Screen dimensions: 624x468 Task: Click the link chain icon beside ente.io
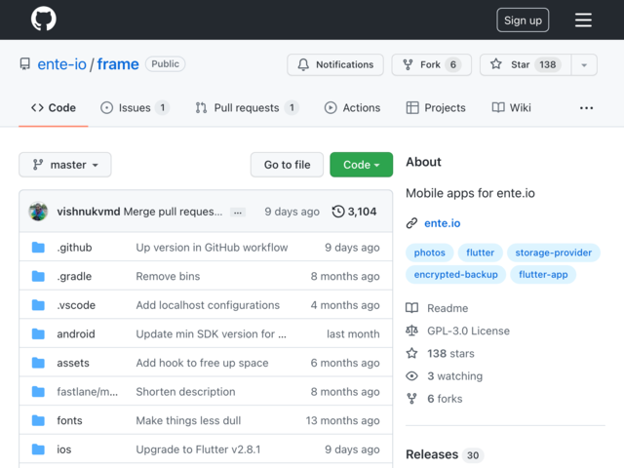(411, 223)
